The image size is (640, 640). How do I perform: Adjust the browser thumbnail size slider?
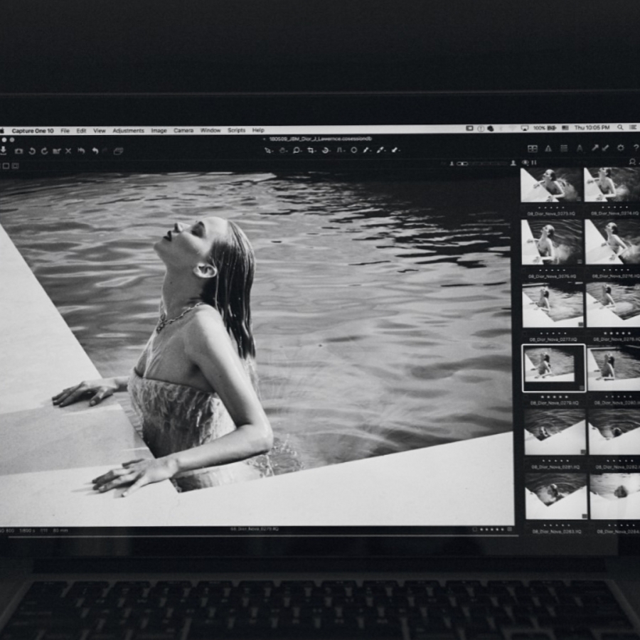(462, 164)
